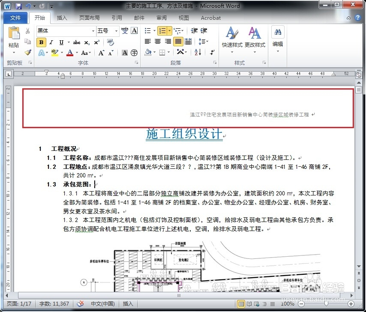366x312 pixels.
Task: Select the Format Painter tool
Action: click(27, 52)
